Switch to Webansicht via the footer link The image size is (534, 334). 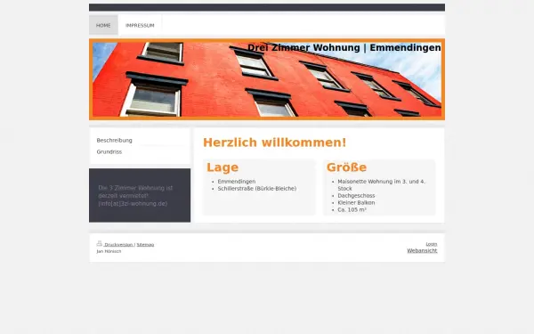(x=422, y=250)
